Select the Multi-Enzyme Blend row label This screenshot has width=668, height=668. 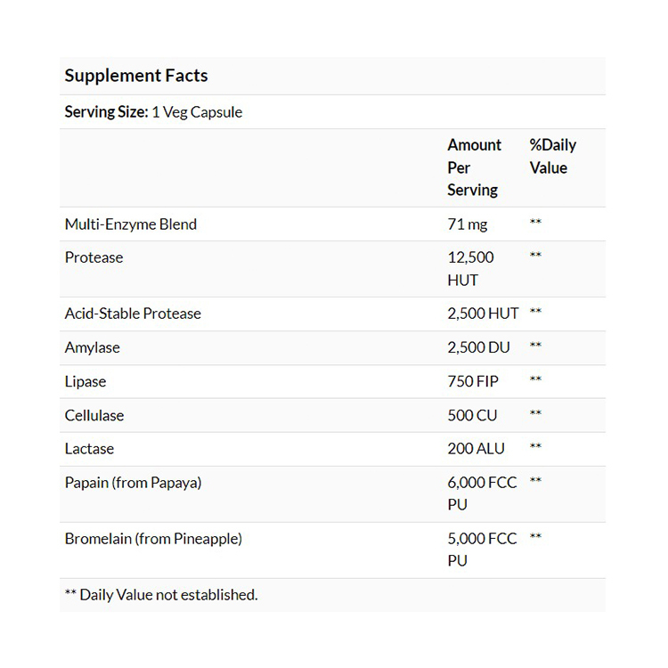131,224
